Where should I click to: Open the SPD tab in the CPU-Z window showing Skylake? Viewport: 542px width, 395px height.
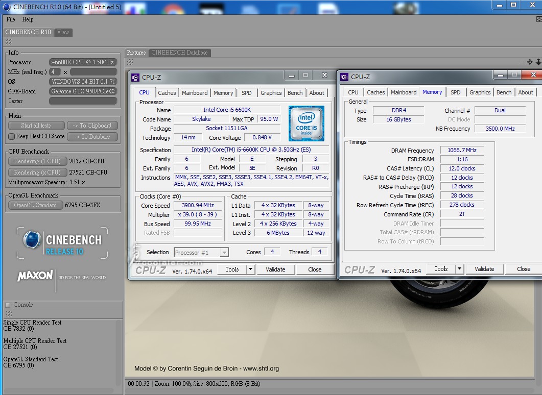pos(246,92)
